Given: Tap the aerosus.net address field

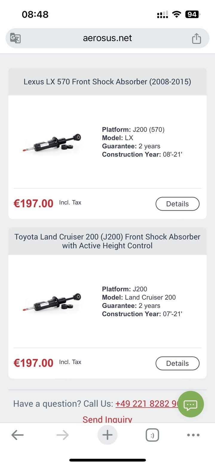Looking at the screenshot, I should click(x=107, y=38).
